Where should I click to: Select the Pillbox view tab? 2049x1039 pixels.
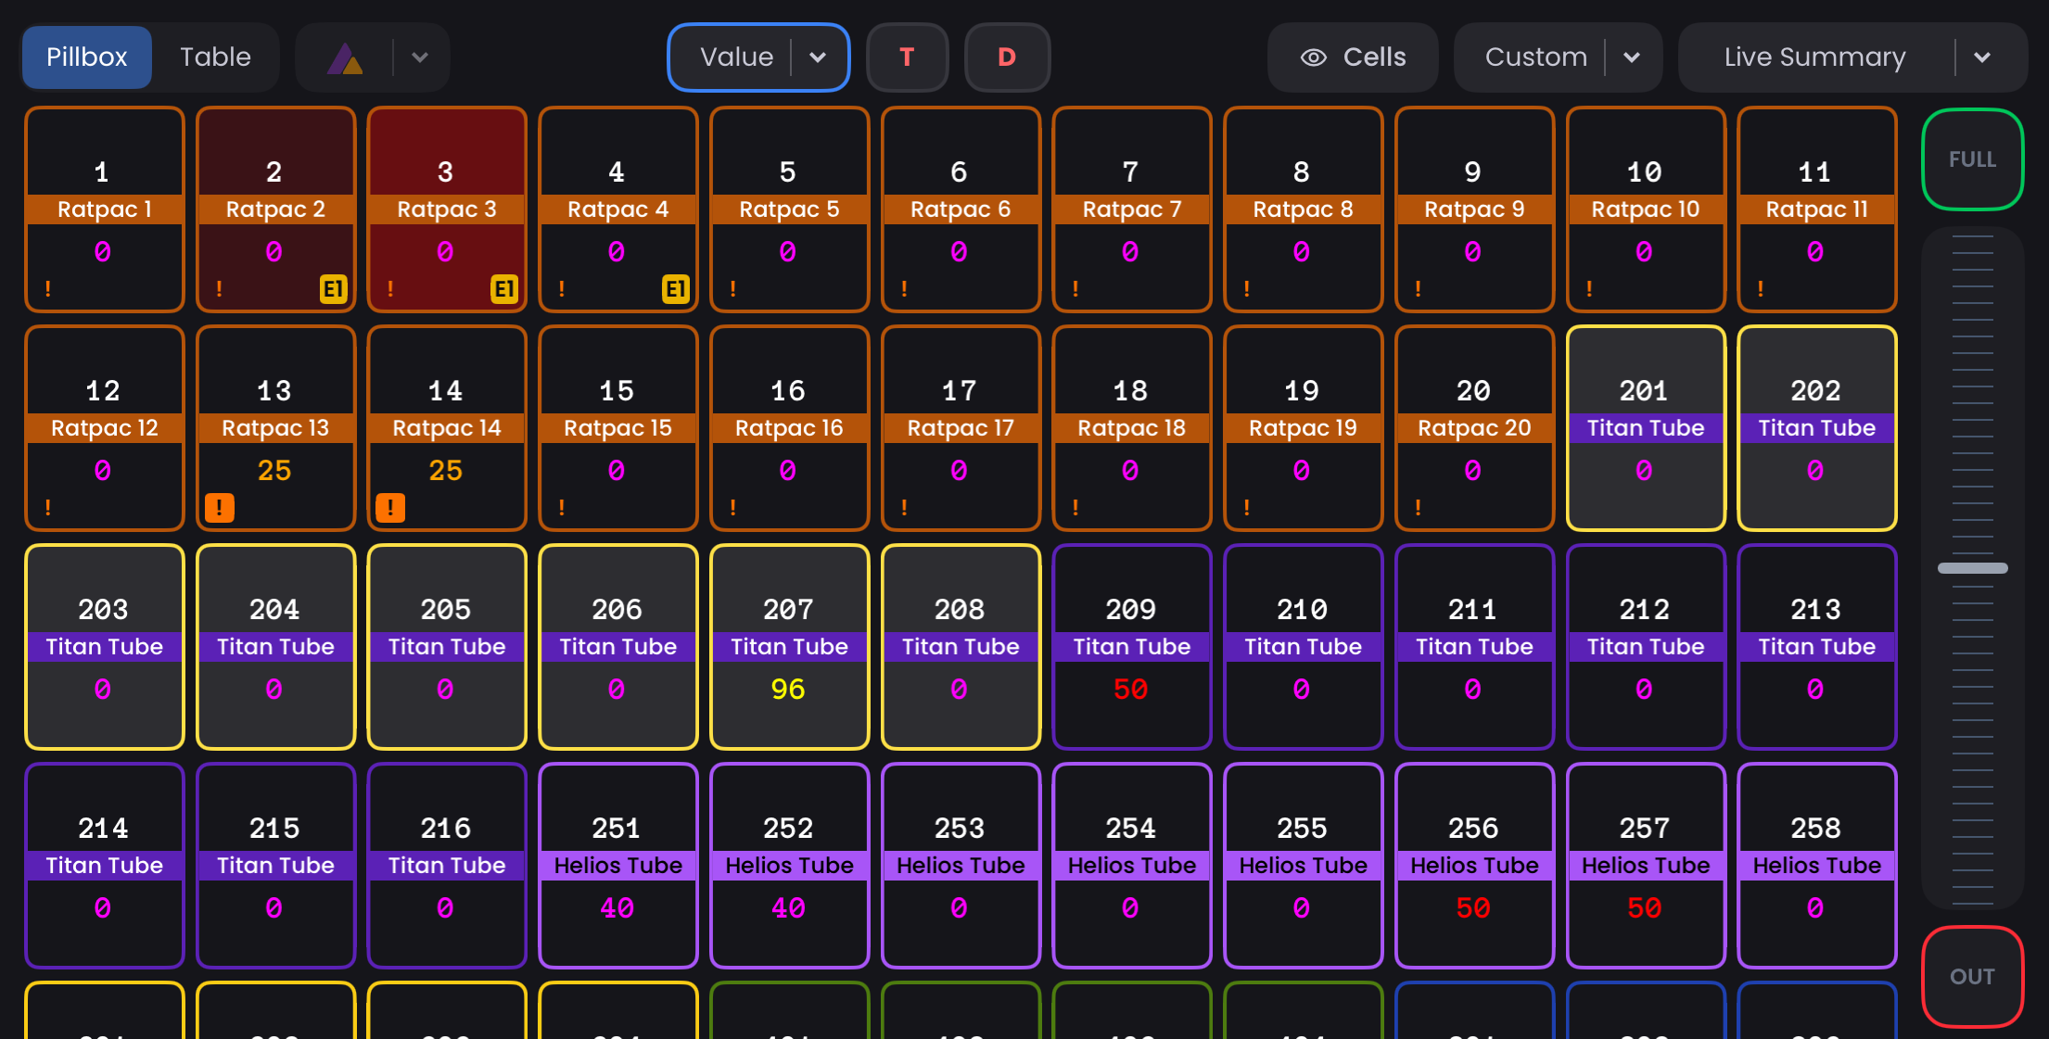[x=87, y=57]
